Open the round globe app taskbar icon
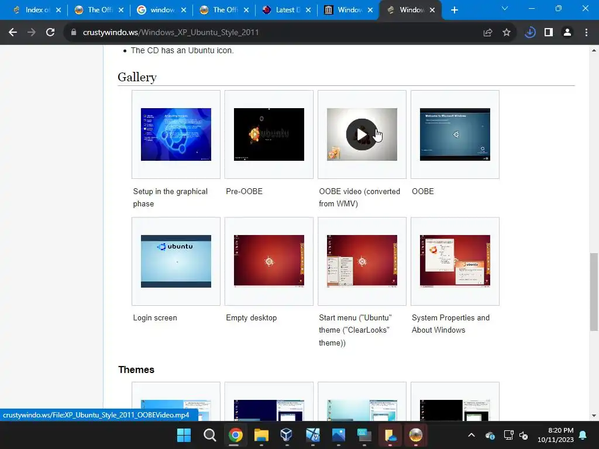 [416, 435]
